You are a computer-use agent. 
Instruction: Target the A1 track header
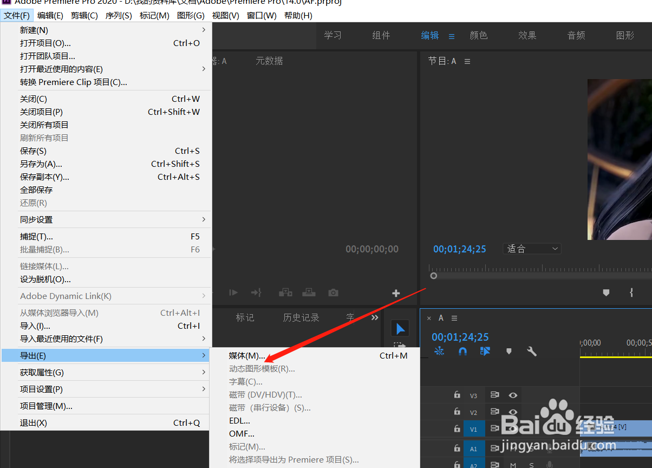tap(474, 448)
